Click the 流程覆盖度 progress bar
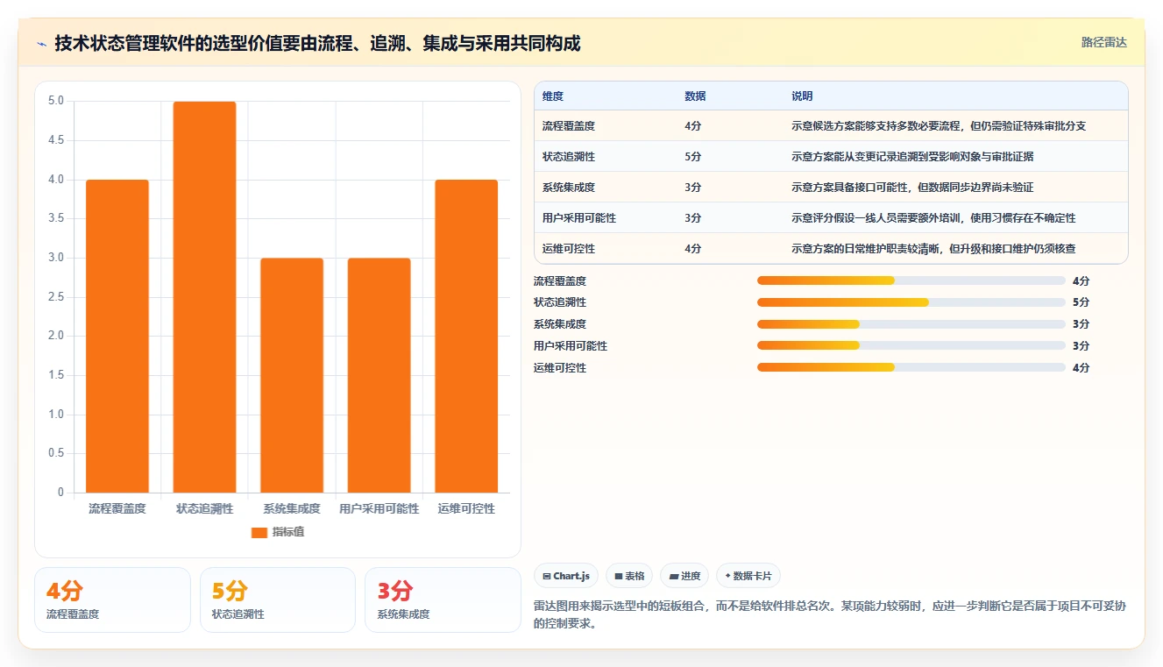Image resolution: width=1163 pixels, height=667 pixels. (x=911, y=280)
